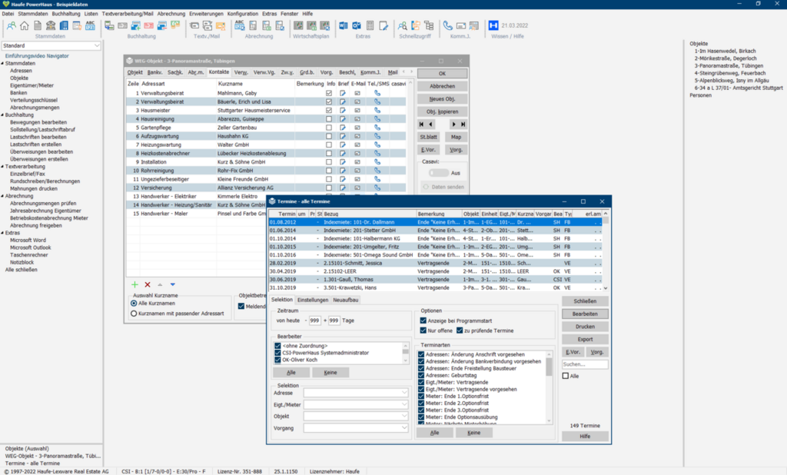Screen dimensions: 787x475
Task: Click the Drucken button in Termine window
Action: (x=585, y=327)
